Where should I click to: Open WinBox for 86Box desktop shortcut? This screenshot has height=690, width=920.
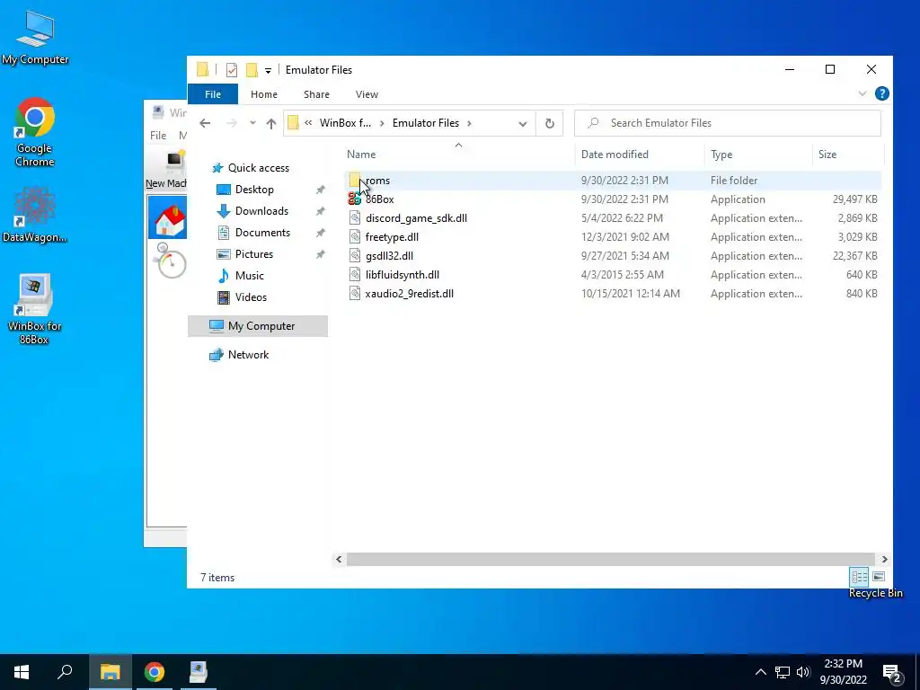[x=35, y=309]
